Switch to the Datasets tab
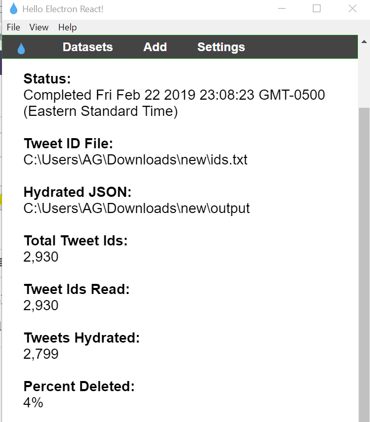 [x=87, y=47]
